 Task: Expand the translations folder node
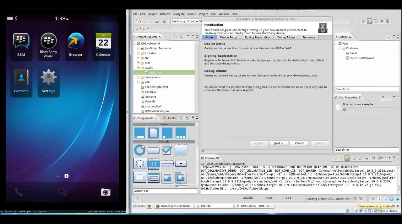coord(138,77)
